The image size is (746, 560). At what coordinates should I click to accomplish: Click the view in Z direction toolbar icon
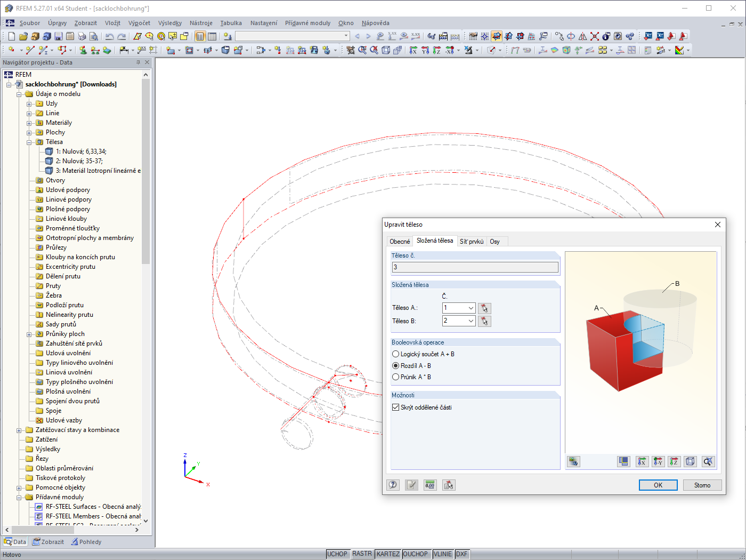[437, 50]
